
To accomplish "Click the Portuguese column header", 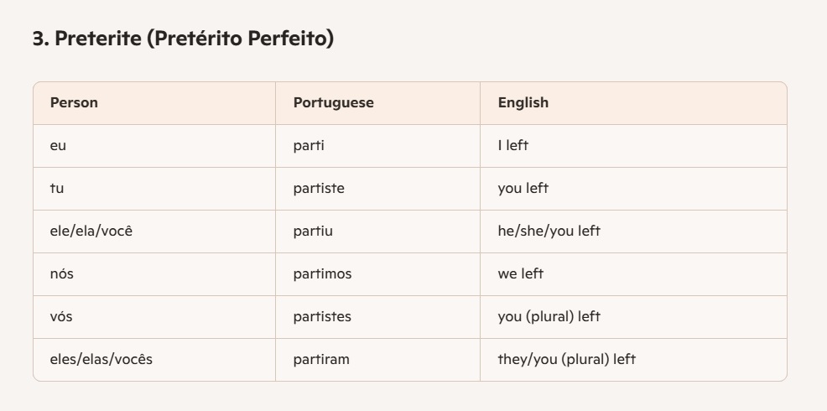I will point(333,102).
